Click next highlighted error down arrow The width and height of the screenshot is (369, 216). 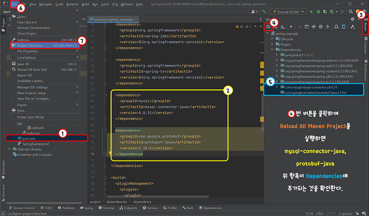coord(261,26)
